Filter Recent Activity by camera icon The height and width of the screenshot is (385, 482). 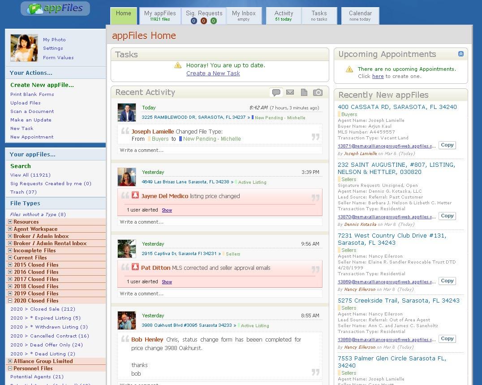pos(318,92)
